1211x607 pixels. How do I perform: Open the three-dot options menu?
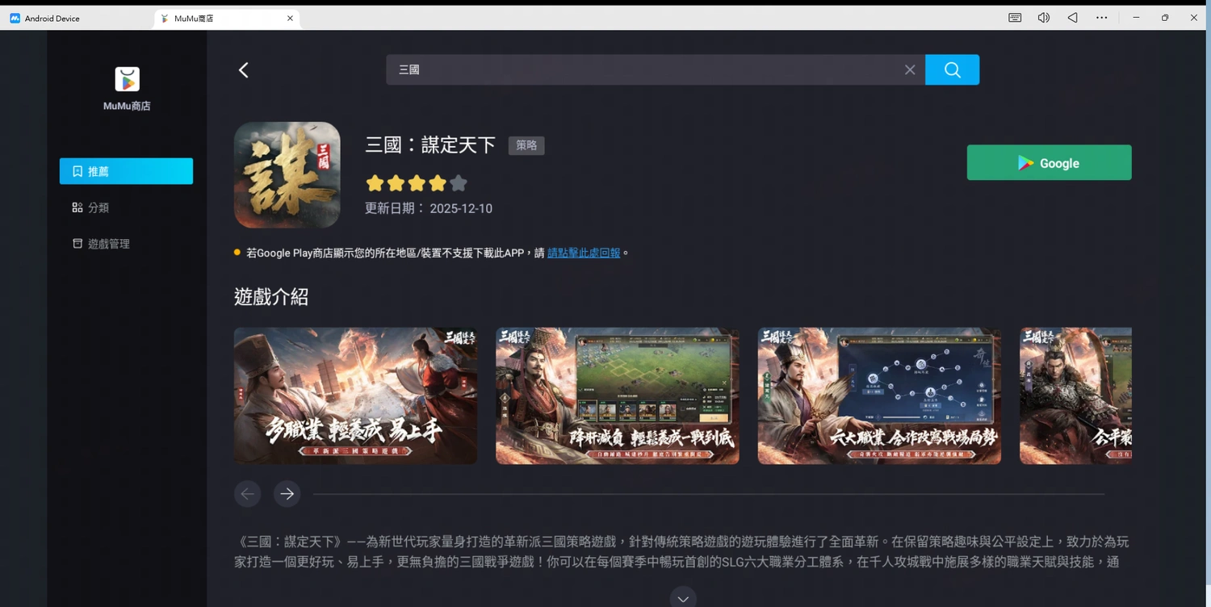click(x=1101, y=17)
